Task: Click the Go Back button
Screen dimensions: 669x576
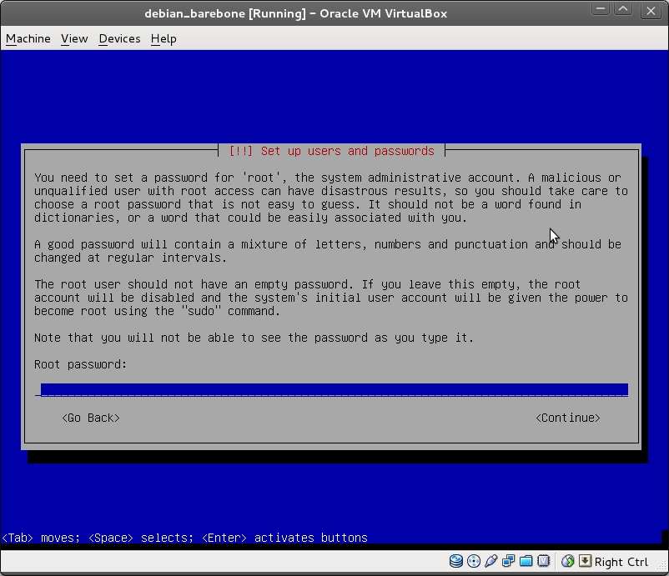Action: pyautogui.click(x=91, y=418)
